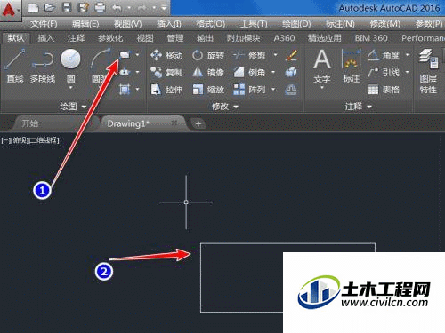
Task: Click the 移动 move tool
Action: point(166,55)
